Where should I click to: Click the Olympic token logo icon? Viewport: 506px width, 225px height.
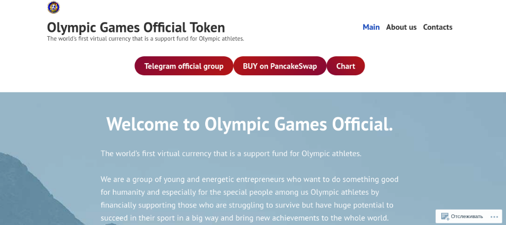[53, 7]
